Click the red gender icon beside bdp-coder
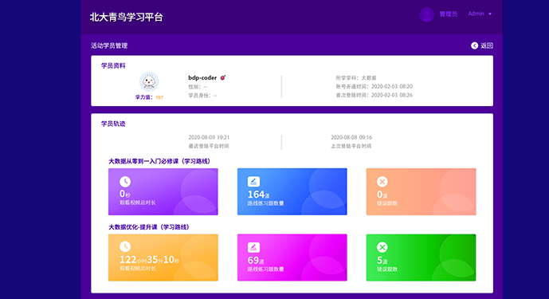 point(222,77)
